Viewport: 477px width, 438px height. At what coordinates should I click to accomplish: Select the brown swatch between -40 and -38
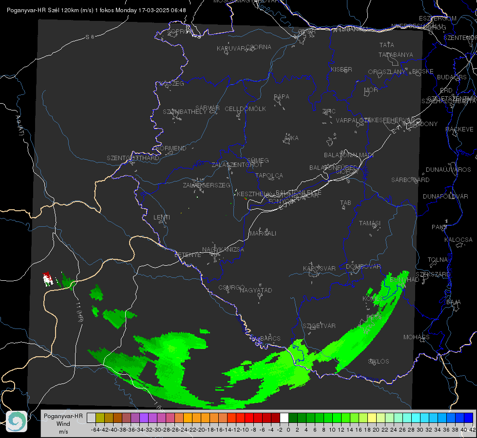click(x=117, y=418)
